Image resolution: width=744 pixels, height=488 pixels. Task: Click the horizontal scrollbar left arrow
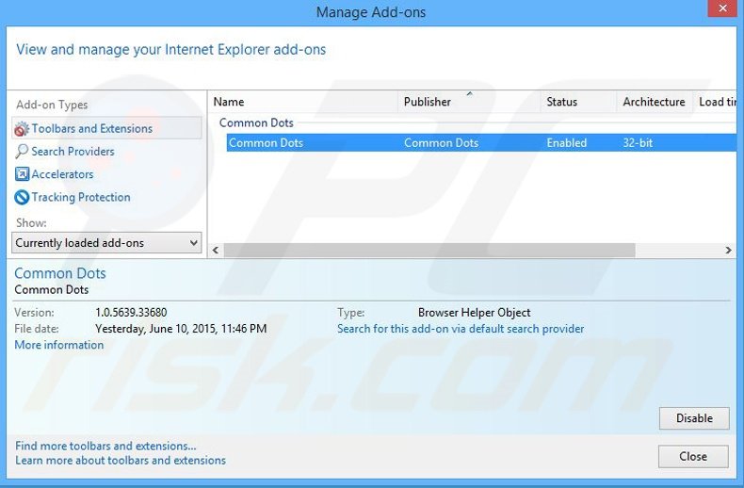click(x=216, y=251)
